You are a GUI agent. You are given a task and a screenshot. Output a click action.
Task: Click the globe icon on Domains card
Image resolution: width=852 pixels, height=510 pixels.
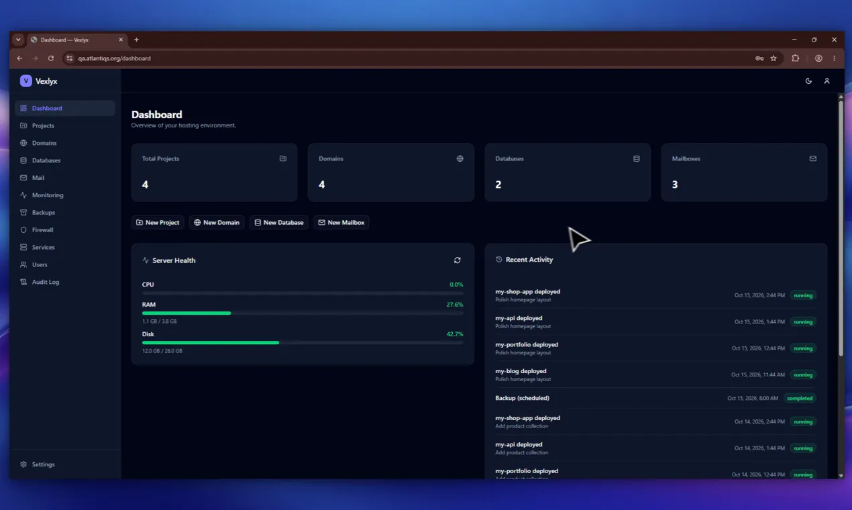(x=460, y=159)
